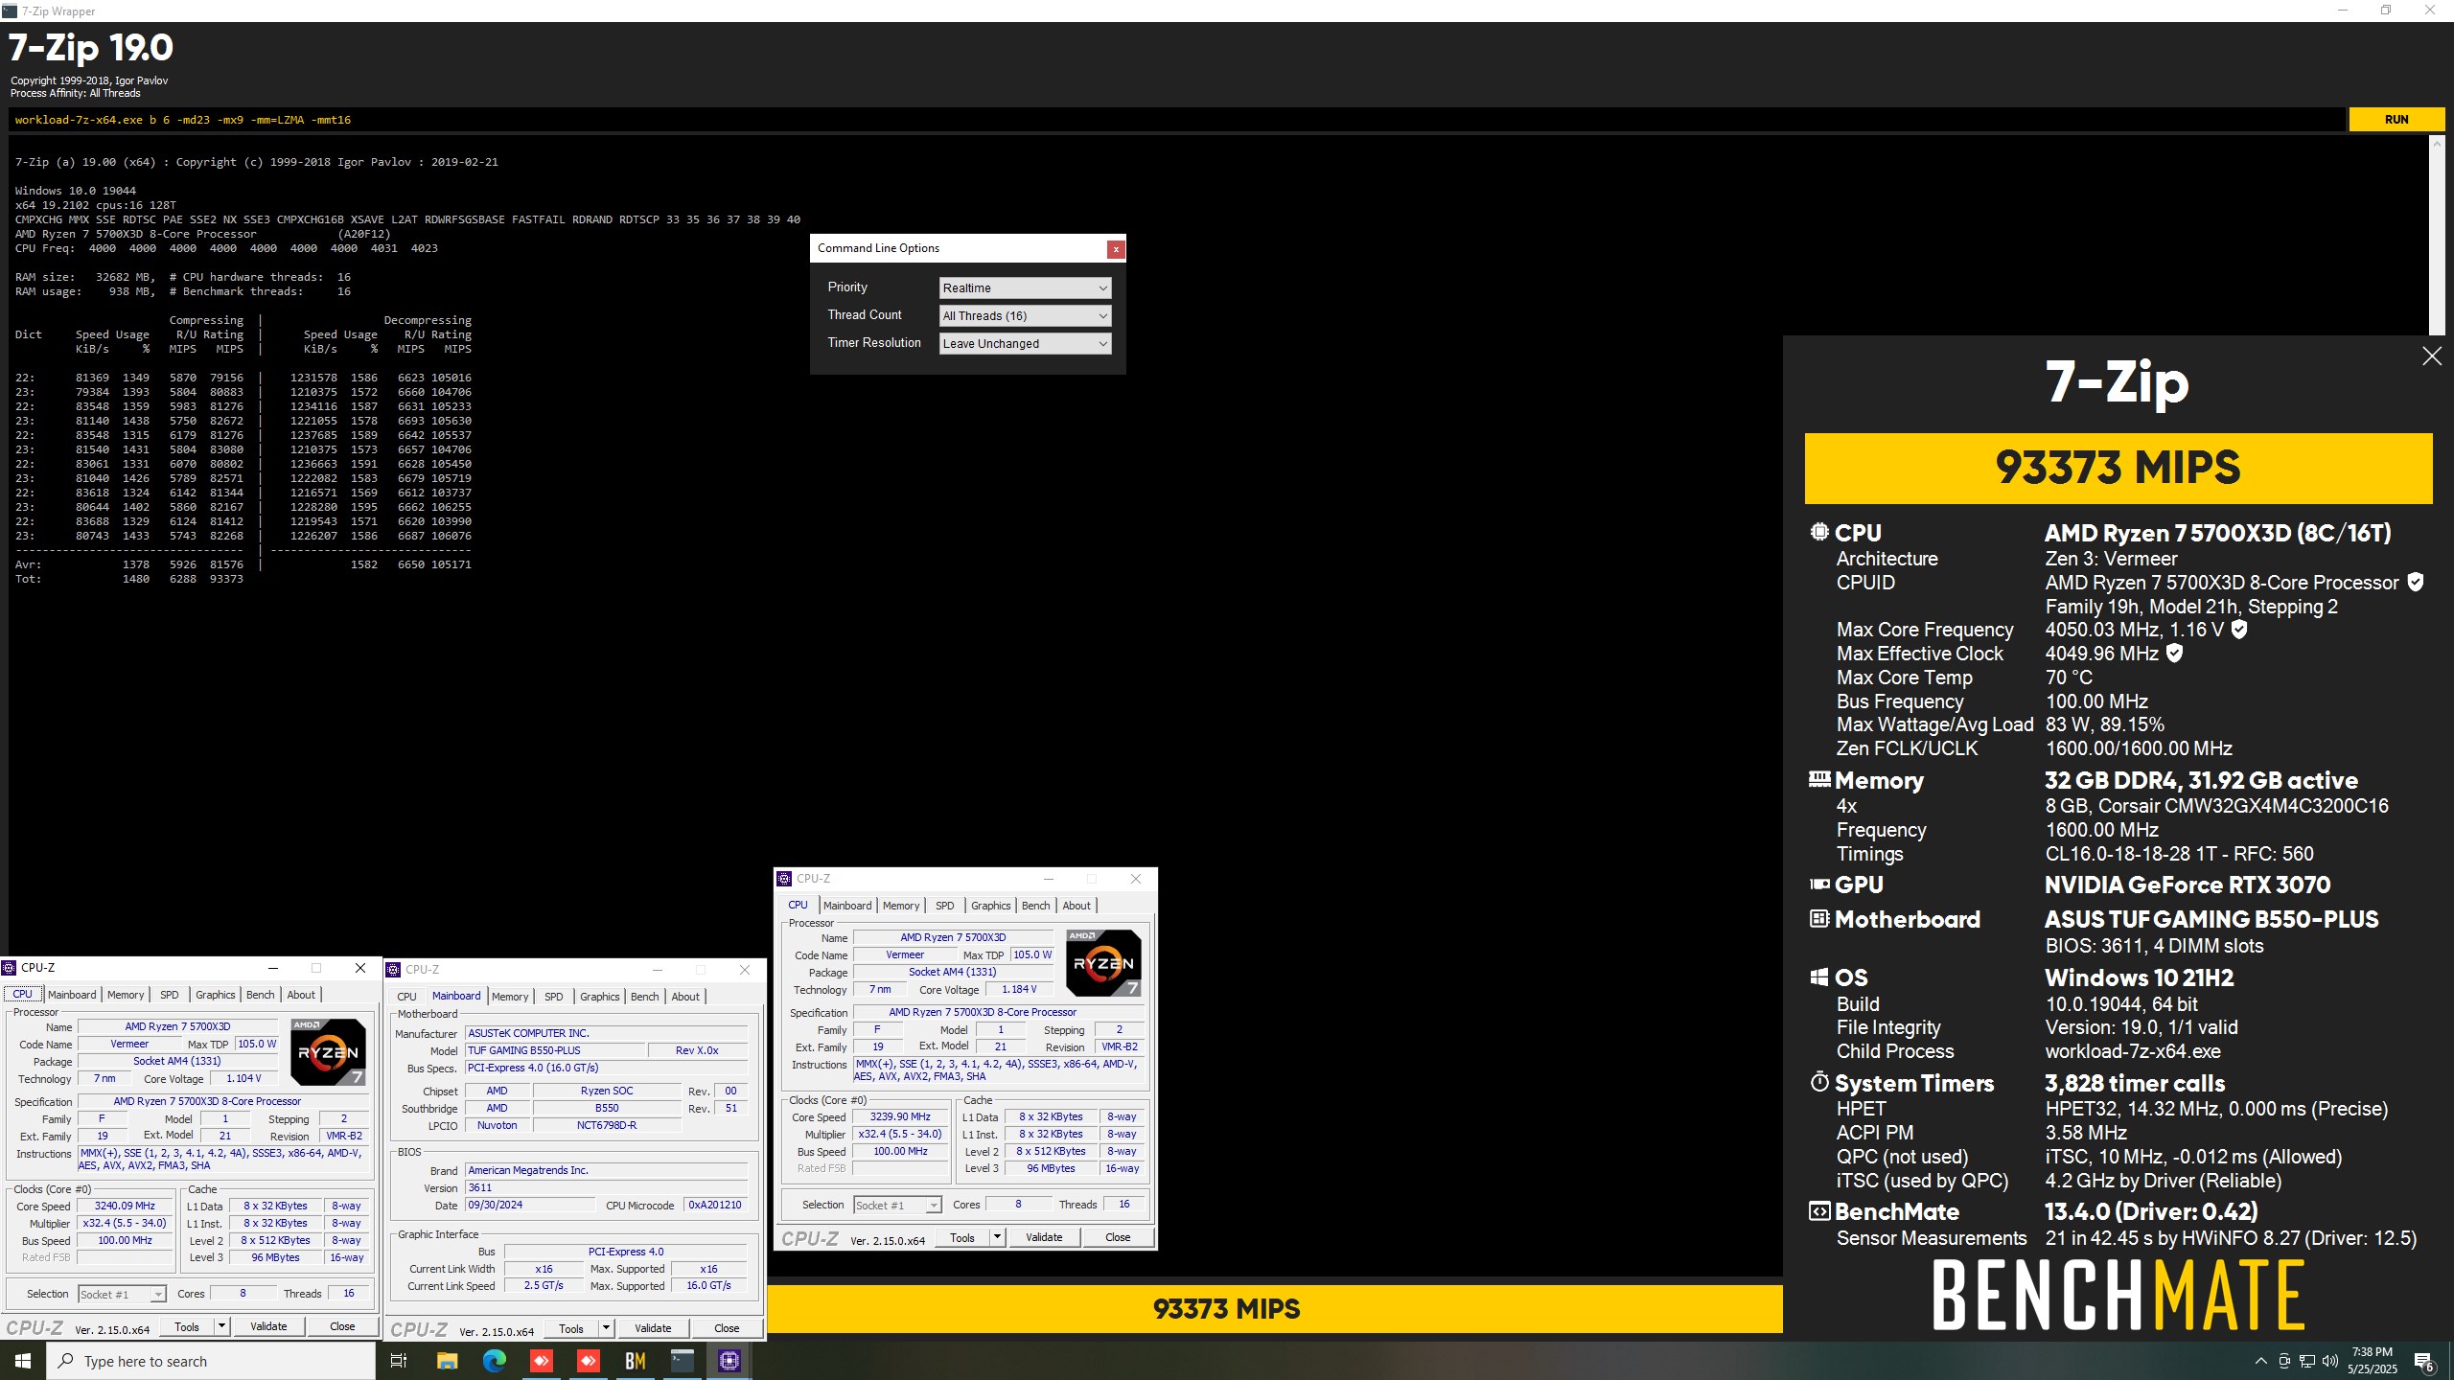Screen dimensions: 2454x1380
Task: Open the console window taskbar icon
Action: pos(682,1361)
